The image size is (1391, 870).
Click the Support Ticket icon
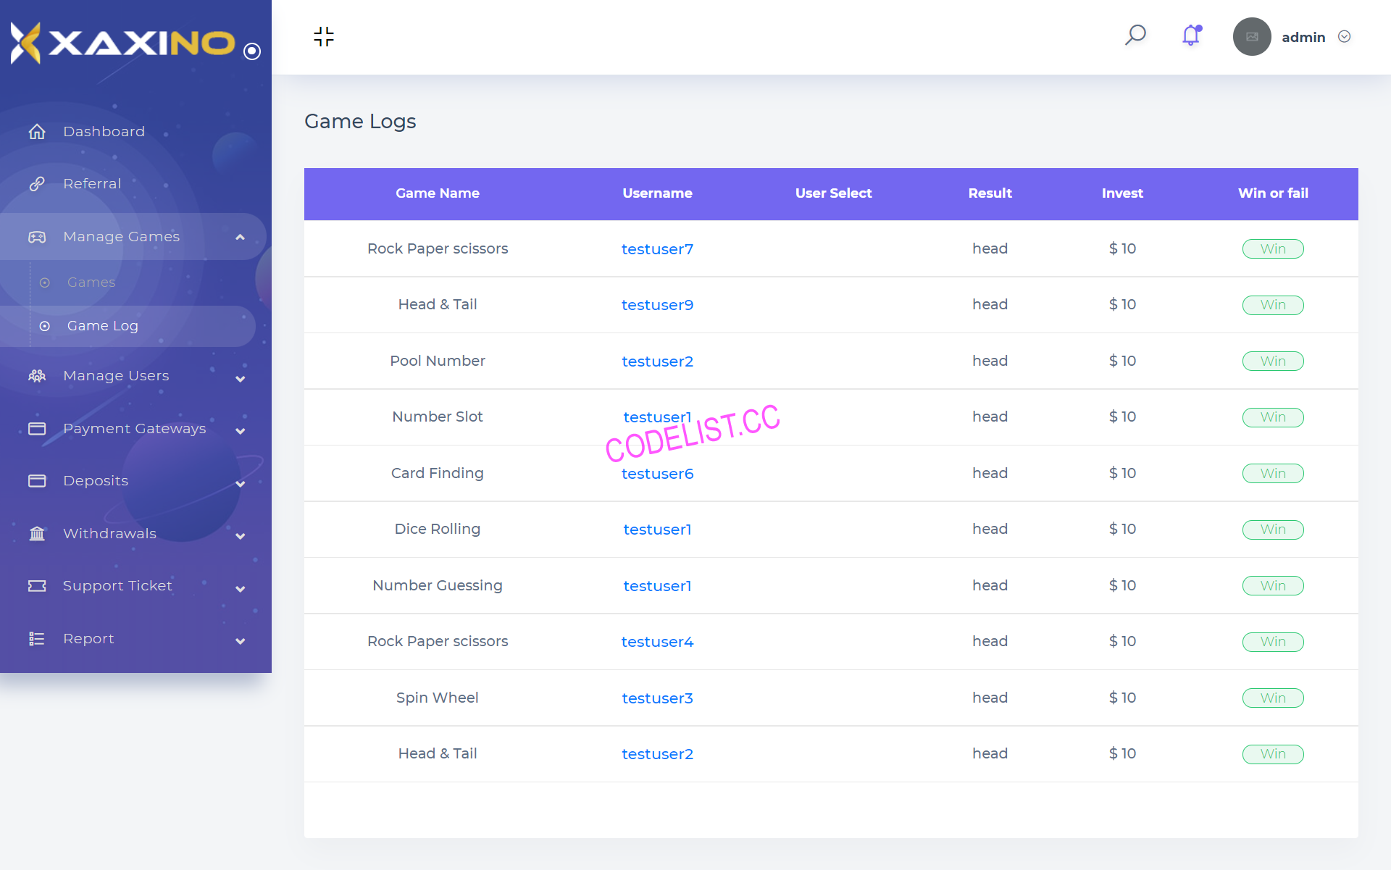[x=37, y=586]
